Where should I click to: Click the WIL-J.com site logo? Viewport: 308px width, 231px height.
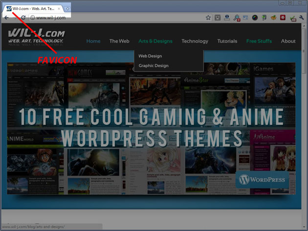36,36
